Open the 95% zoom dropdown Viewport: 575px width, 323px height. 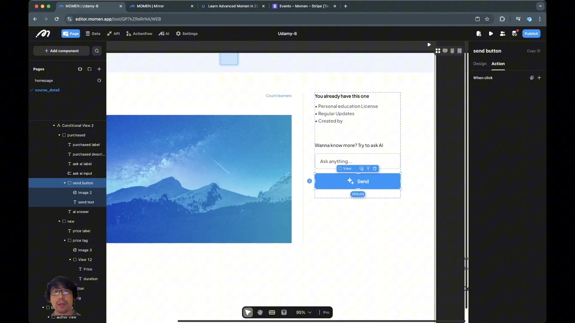coord(304,312)
